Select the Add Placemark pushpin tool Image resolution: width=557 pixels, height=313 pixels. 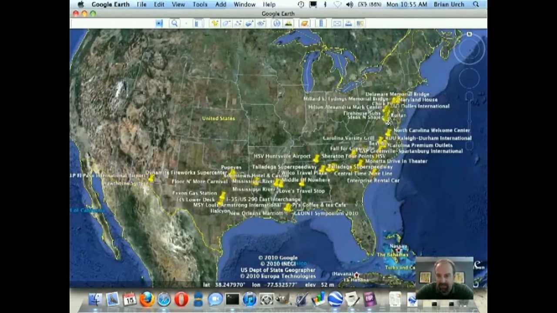215,23
